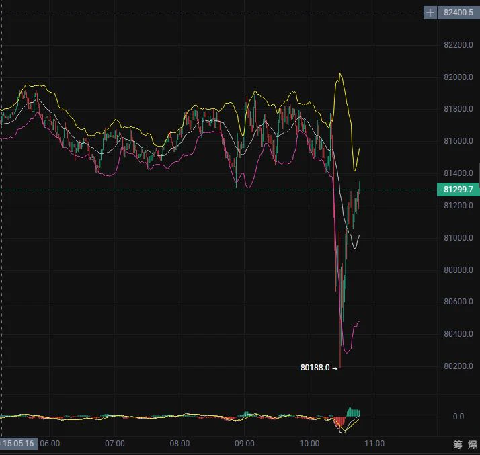Screen dimensions: 480x455
Task: Click the 09:00 time axis label
Action: point(245,444)
